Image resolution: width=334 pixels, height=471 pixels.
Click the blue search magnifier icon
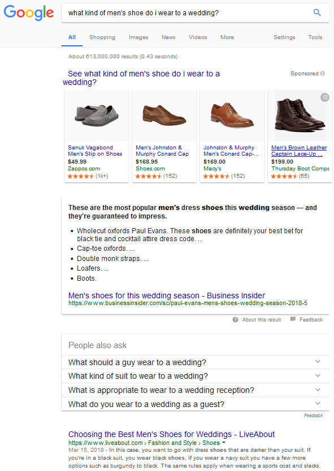(317, 12)
